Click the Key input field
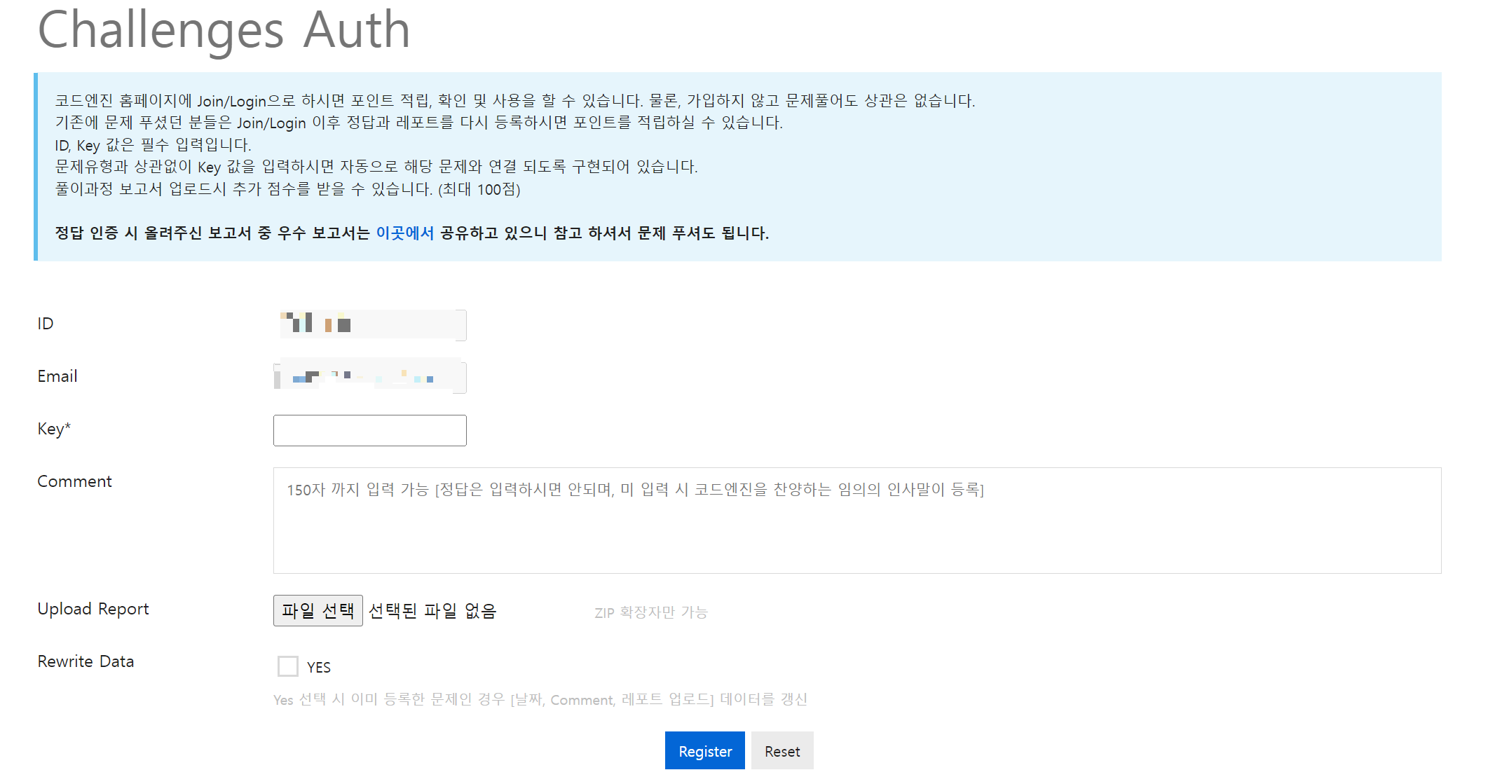The width and height of the screenshot is (1488, 784). [x=369, y=430]
